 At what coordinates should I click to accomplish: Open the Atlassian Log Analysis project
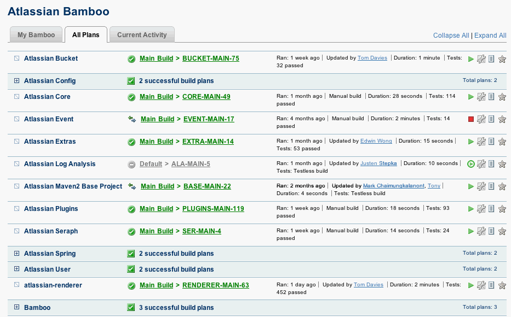tap(60, 164)
